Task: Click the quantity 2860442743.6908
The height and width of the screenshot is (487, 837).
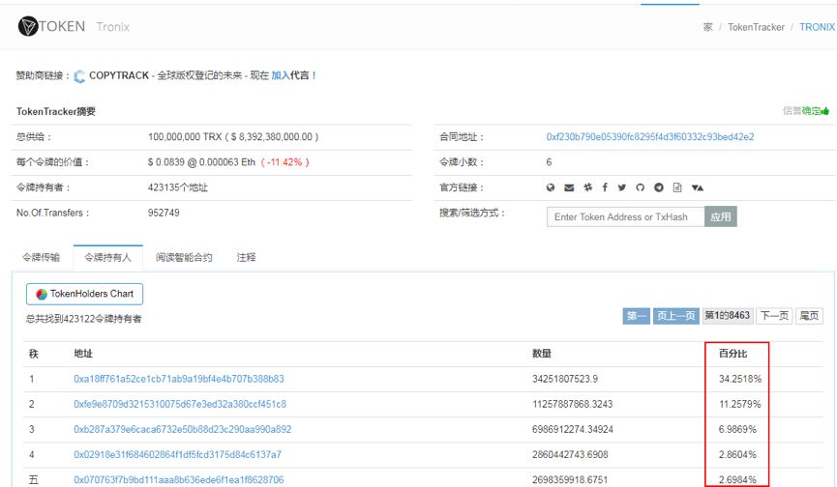Action: [570, 454]
